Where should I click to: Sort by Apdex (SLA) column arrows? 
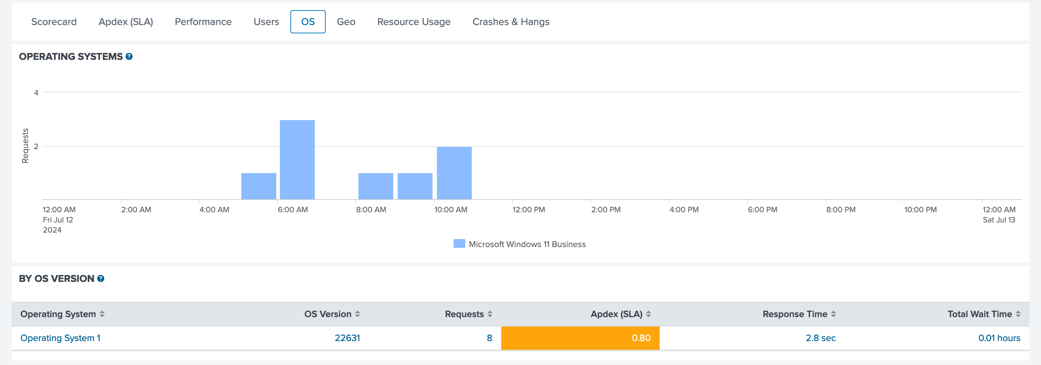(x=648, y=314)
